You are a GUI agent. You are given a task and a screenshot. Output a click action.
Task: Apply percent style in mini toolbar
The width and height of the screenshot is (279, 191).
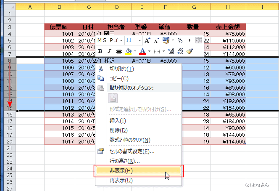click(180, 41)
